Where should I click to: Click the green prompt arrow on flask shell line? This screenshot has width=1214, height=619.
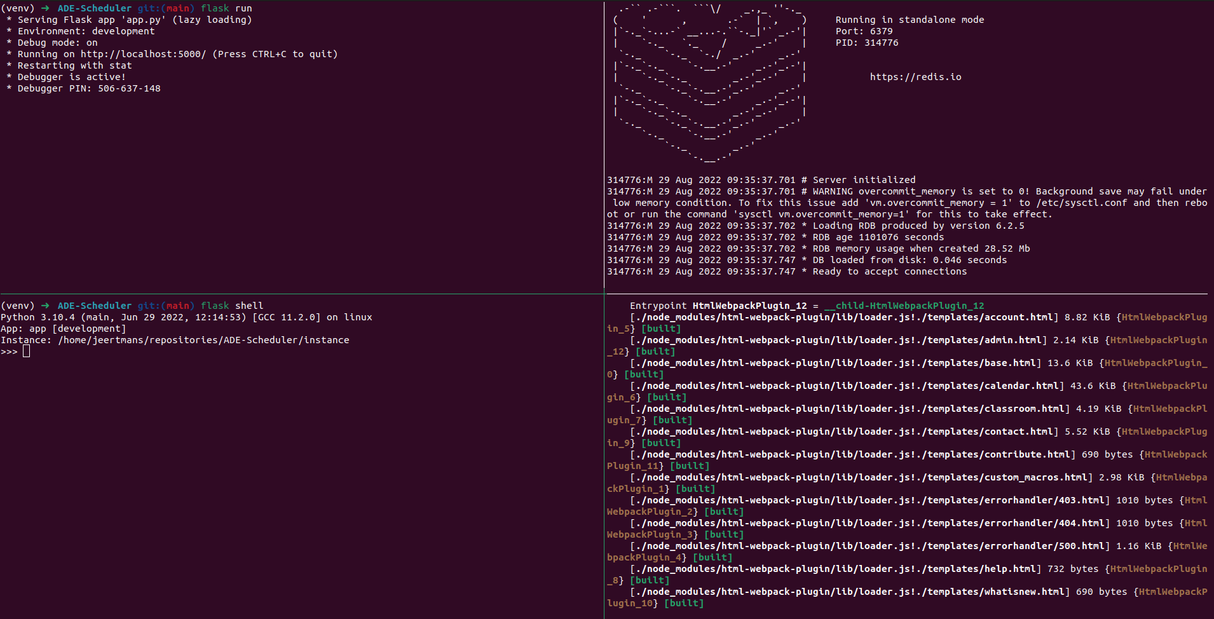point(45,306)
